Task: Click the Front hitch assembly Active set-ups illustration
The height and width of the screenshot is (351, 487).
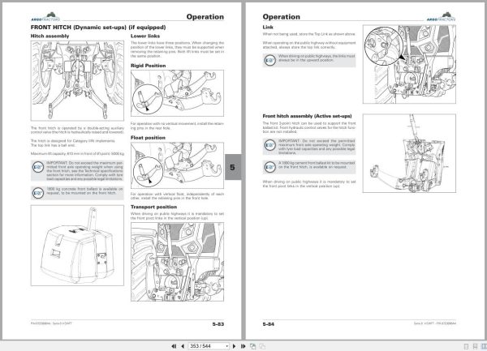Action: (x=409, y=153)
